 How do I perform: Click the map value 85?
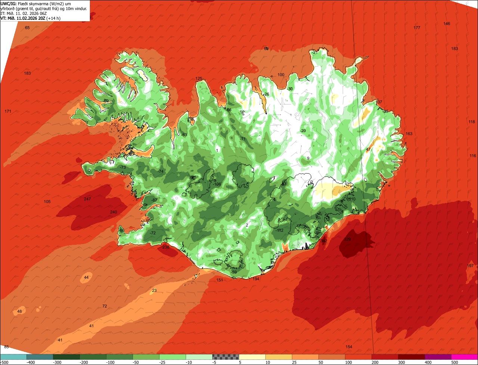[6, 347]
